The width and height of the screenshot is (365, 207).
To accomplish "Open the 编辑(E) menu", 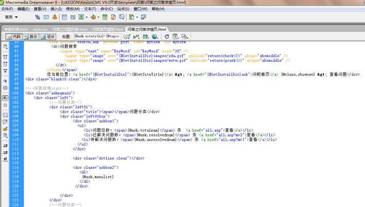I will coord(23,9).
